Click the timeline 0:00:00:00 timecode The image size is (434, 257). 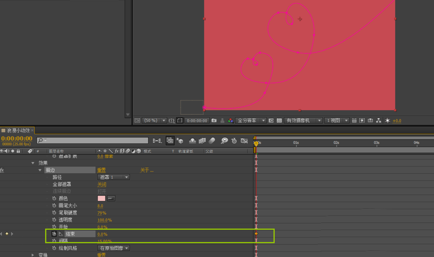17,138
